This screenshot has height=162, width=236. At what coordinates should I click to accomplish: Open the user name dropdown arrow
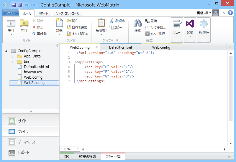coord(210,12)
